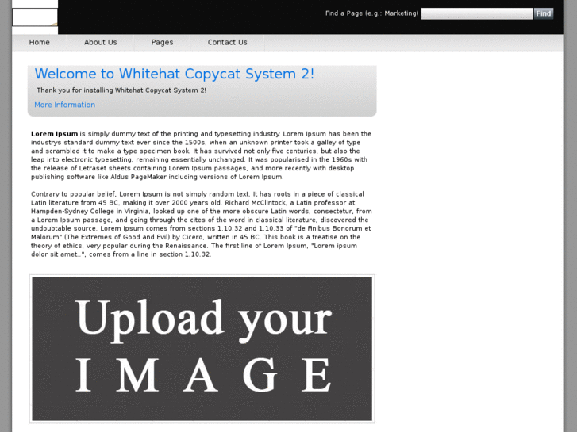This screenshot has height=432, width=577.
Task: Click the Welcome to Whitehat Copycat System 2 heading
Action: [x=175, y=74]
